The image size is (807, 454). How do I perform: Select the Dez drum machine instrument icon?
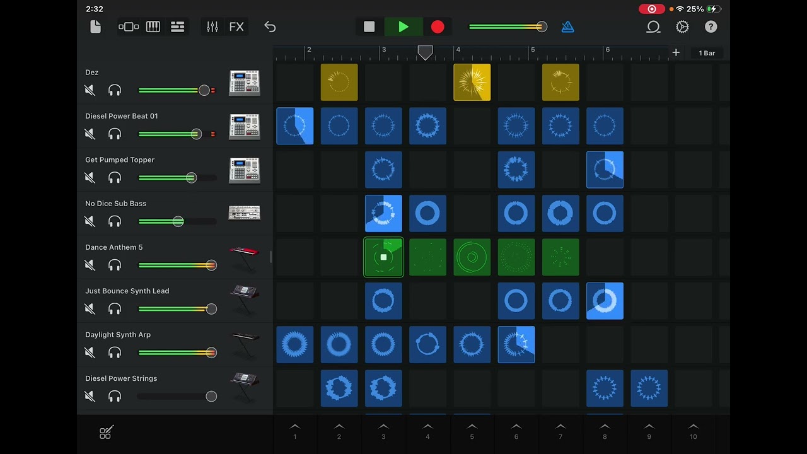pos(245,83)
